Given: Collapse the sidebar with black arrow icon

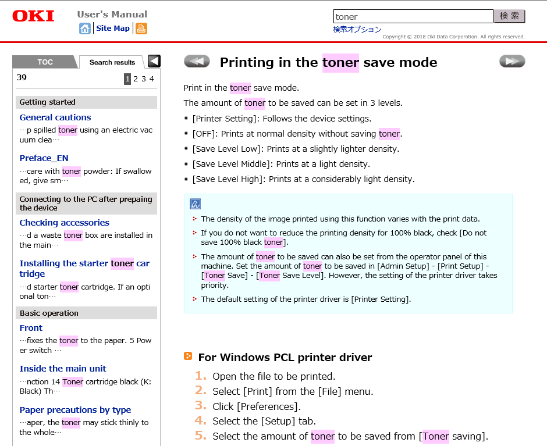Looking at the screenshot, I should 154,61.
